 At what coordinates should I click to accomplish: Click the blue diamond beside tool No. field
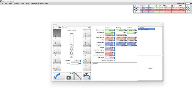pos(60,27)
